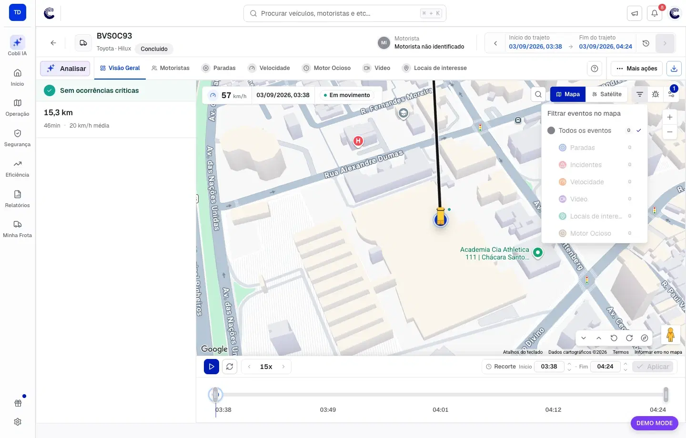This screenshot has height=438, width=686.
Task: Open Visão Geral tab
Action: (x=120, y=68)
